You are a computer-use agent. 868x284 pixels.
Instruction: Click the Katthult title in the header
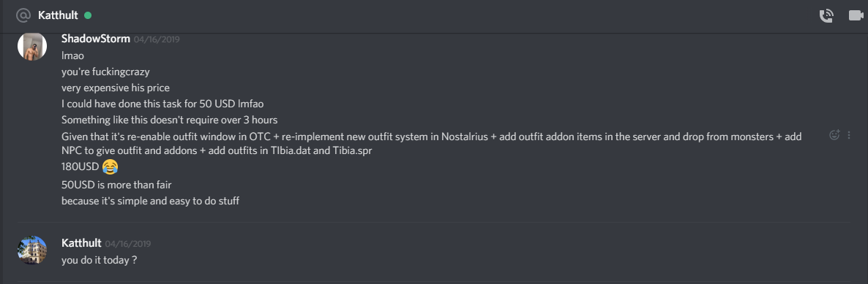(58, 15)
